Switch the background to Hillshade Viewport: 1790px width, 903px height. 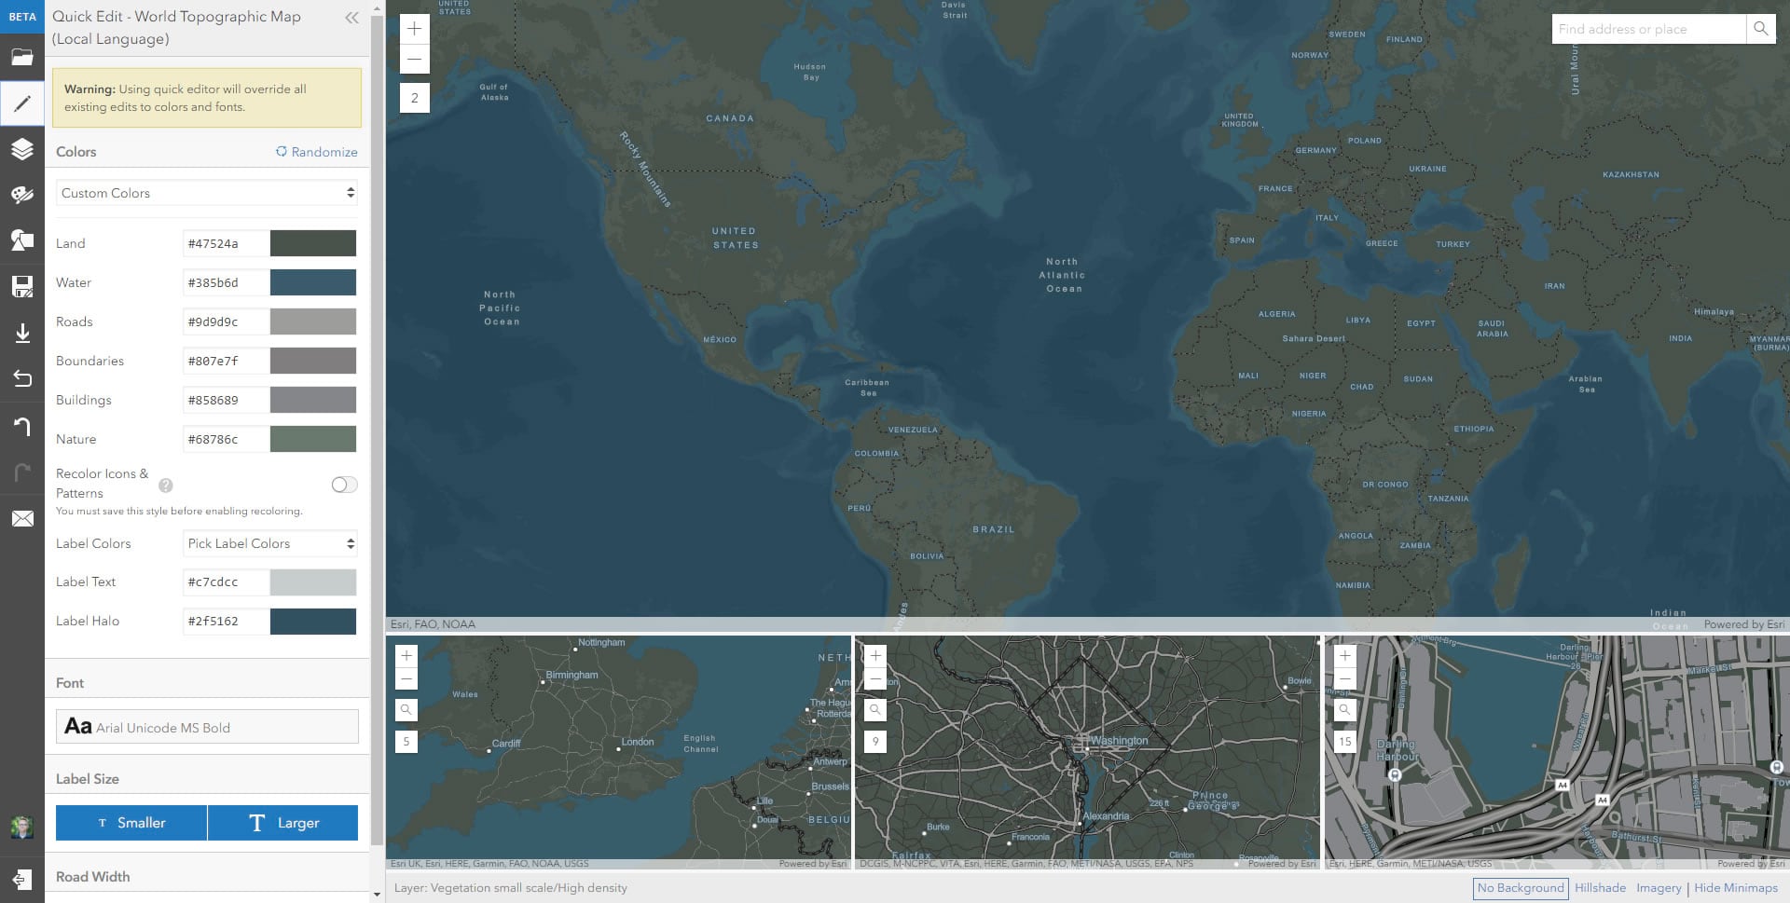point(1600,888)
